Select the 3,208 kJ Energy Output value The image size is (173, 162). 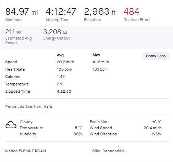55,32
